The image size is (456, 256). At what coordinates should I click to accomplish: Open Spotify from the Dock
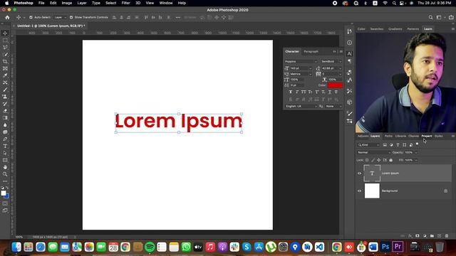click(150, 247)
